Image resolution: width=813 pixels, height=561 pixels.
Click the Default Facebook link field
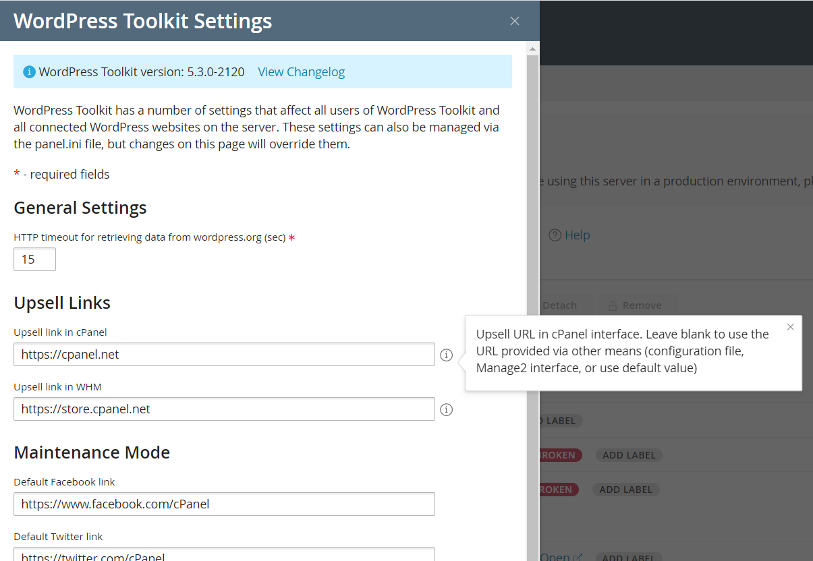223,504
